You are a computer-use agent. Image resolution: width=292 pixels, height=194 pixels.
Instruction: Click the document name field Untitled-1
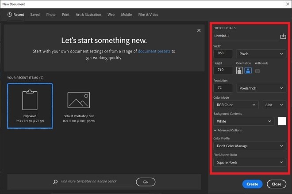pos(246,36)
